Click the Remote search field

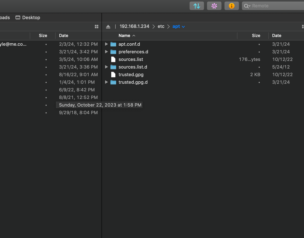pyautogui.click(x=274, y=6)
